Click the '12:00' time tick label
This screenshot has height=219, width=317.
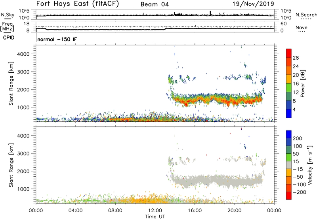(x=155, y=211)
